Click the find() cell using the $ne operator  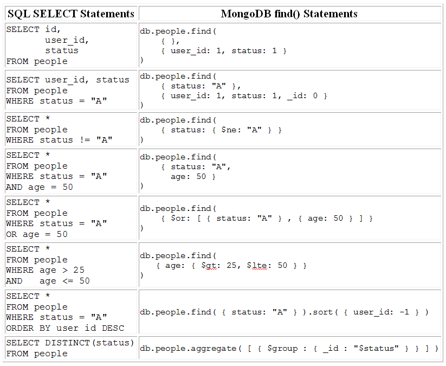pyautogui.click(x=289, y=130)
